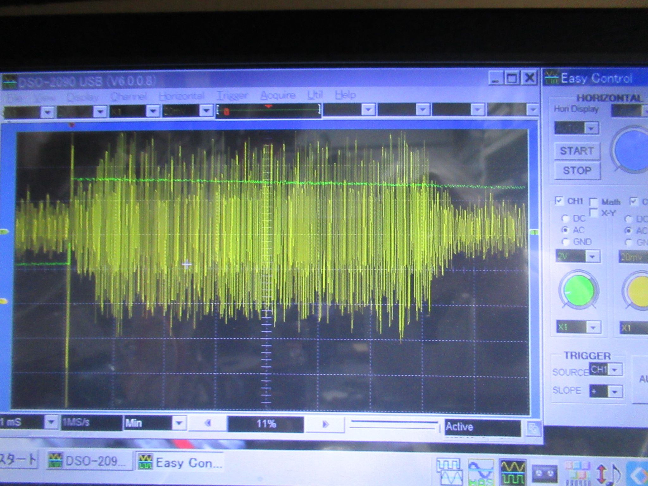Enable the X-Y mode checkbox
This screenshot has width=648, height=486.
tap(594, 213)
